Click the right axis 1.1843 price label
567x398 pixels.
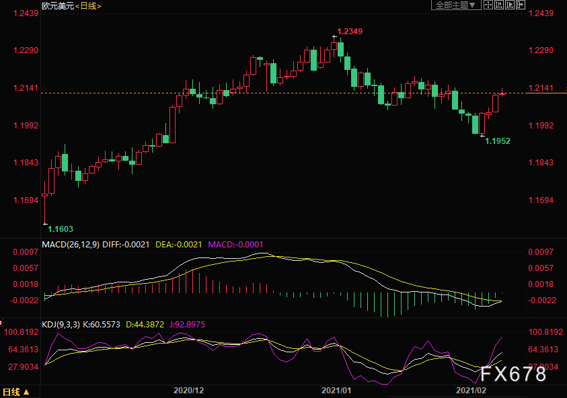click(x=541, y=163)
